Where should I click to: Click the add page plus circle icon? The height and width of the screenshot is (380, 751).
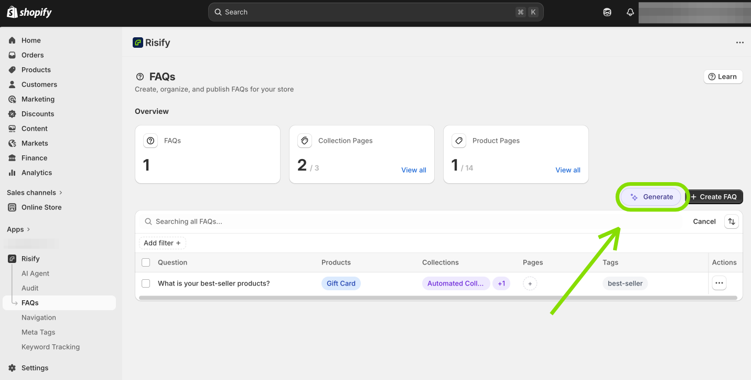(530, 283)
